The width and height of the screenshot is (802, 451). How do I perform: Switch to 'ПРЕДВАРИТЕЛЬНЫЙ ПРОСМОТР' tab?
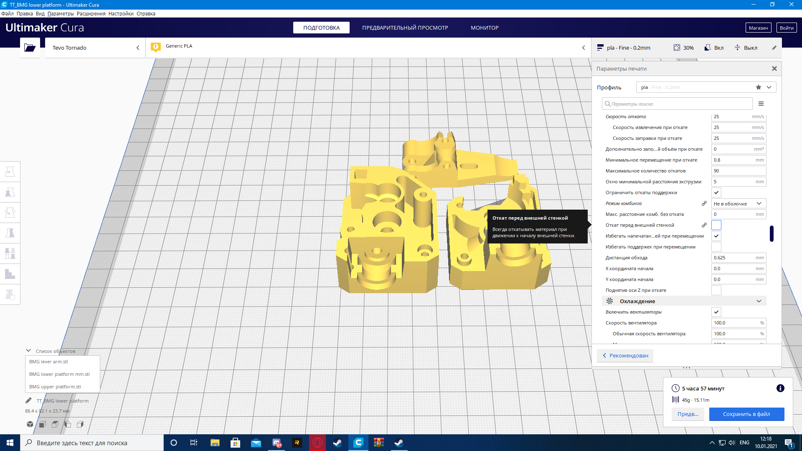(x=405, y=28)
